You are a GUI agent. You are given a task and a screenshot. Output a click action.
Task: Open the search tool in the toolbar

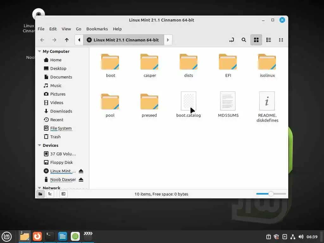tap(244, 40)
